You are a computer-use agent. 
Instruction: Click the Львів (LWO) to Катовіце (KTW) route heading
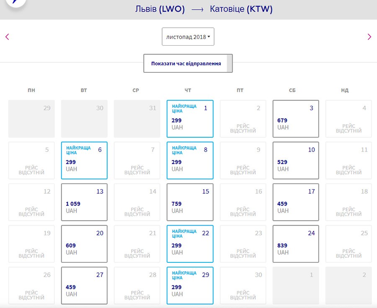point(204,9)
